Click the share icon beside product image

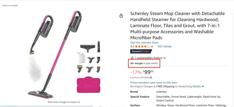tap(121, 16)
